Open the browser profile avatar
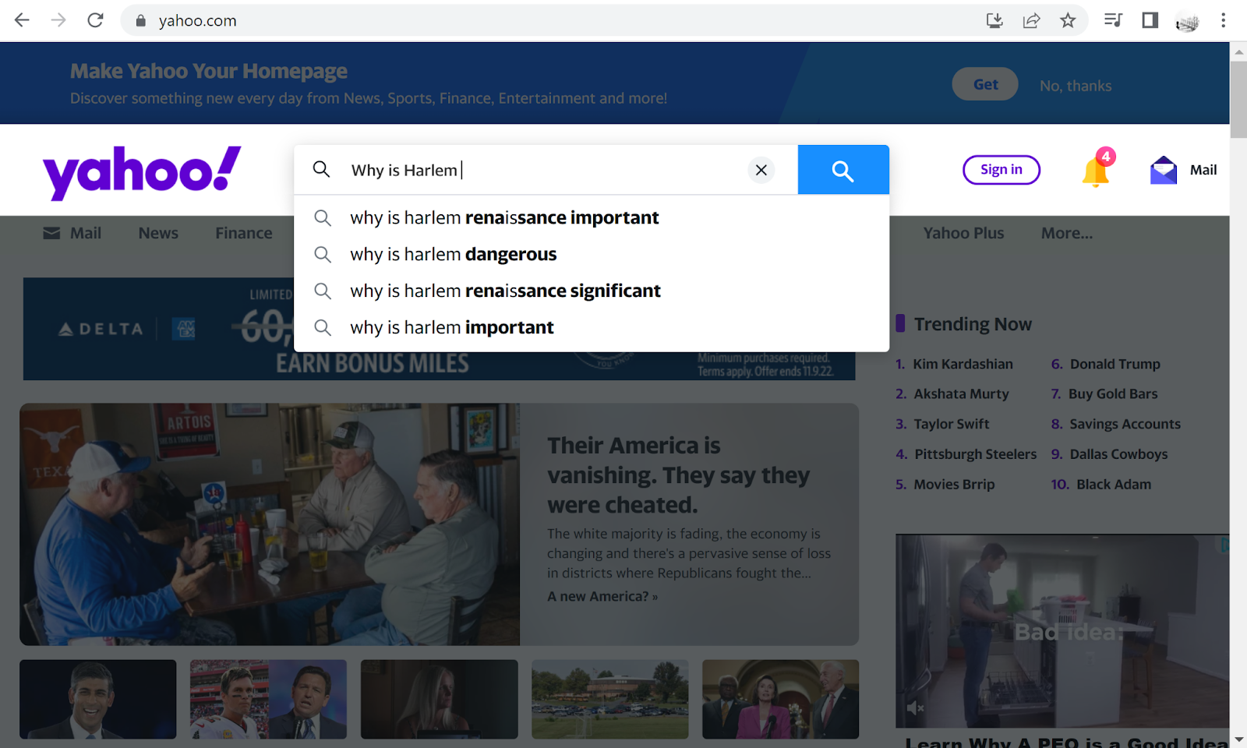 1187,23
